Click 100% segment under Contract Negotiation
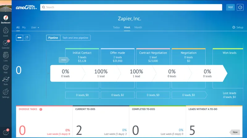The width and height of the screenshot is (247, 138). coord(136,73)
